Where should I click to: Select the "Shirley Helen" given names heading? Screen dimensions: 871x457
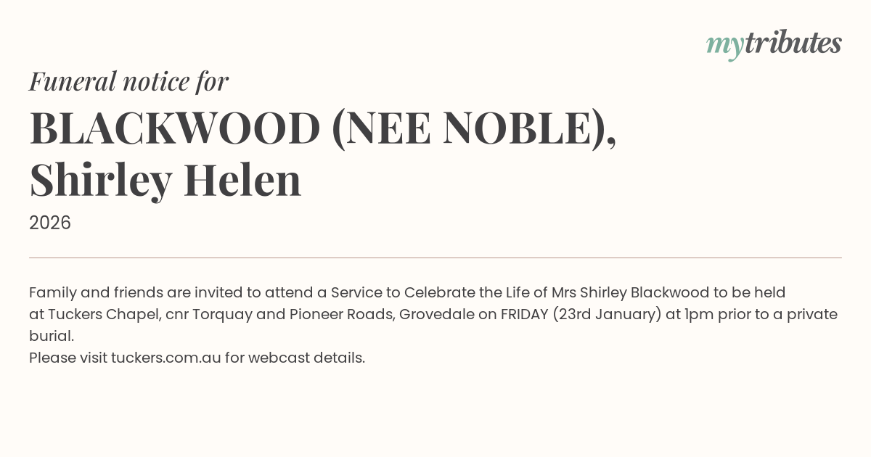165,180
